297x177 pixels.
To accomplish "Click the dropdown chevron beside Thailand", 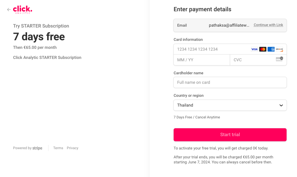I will coord(281,105).
